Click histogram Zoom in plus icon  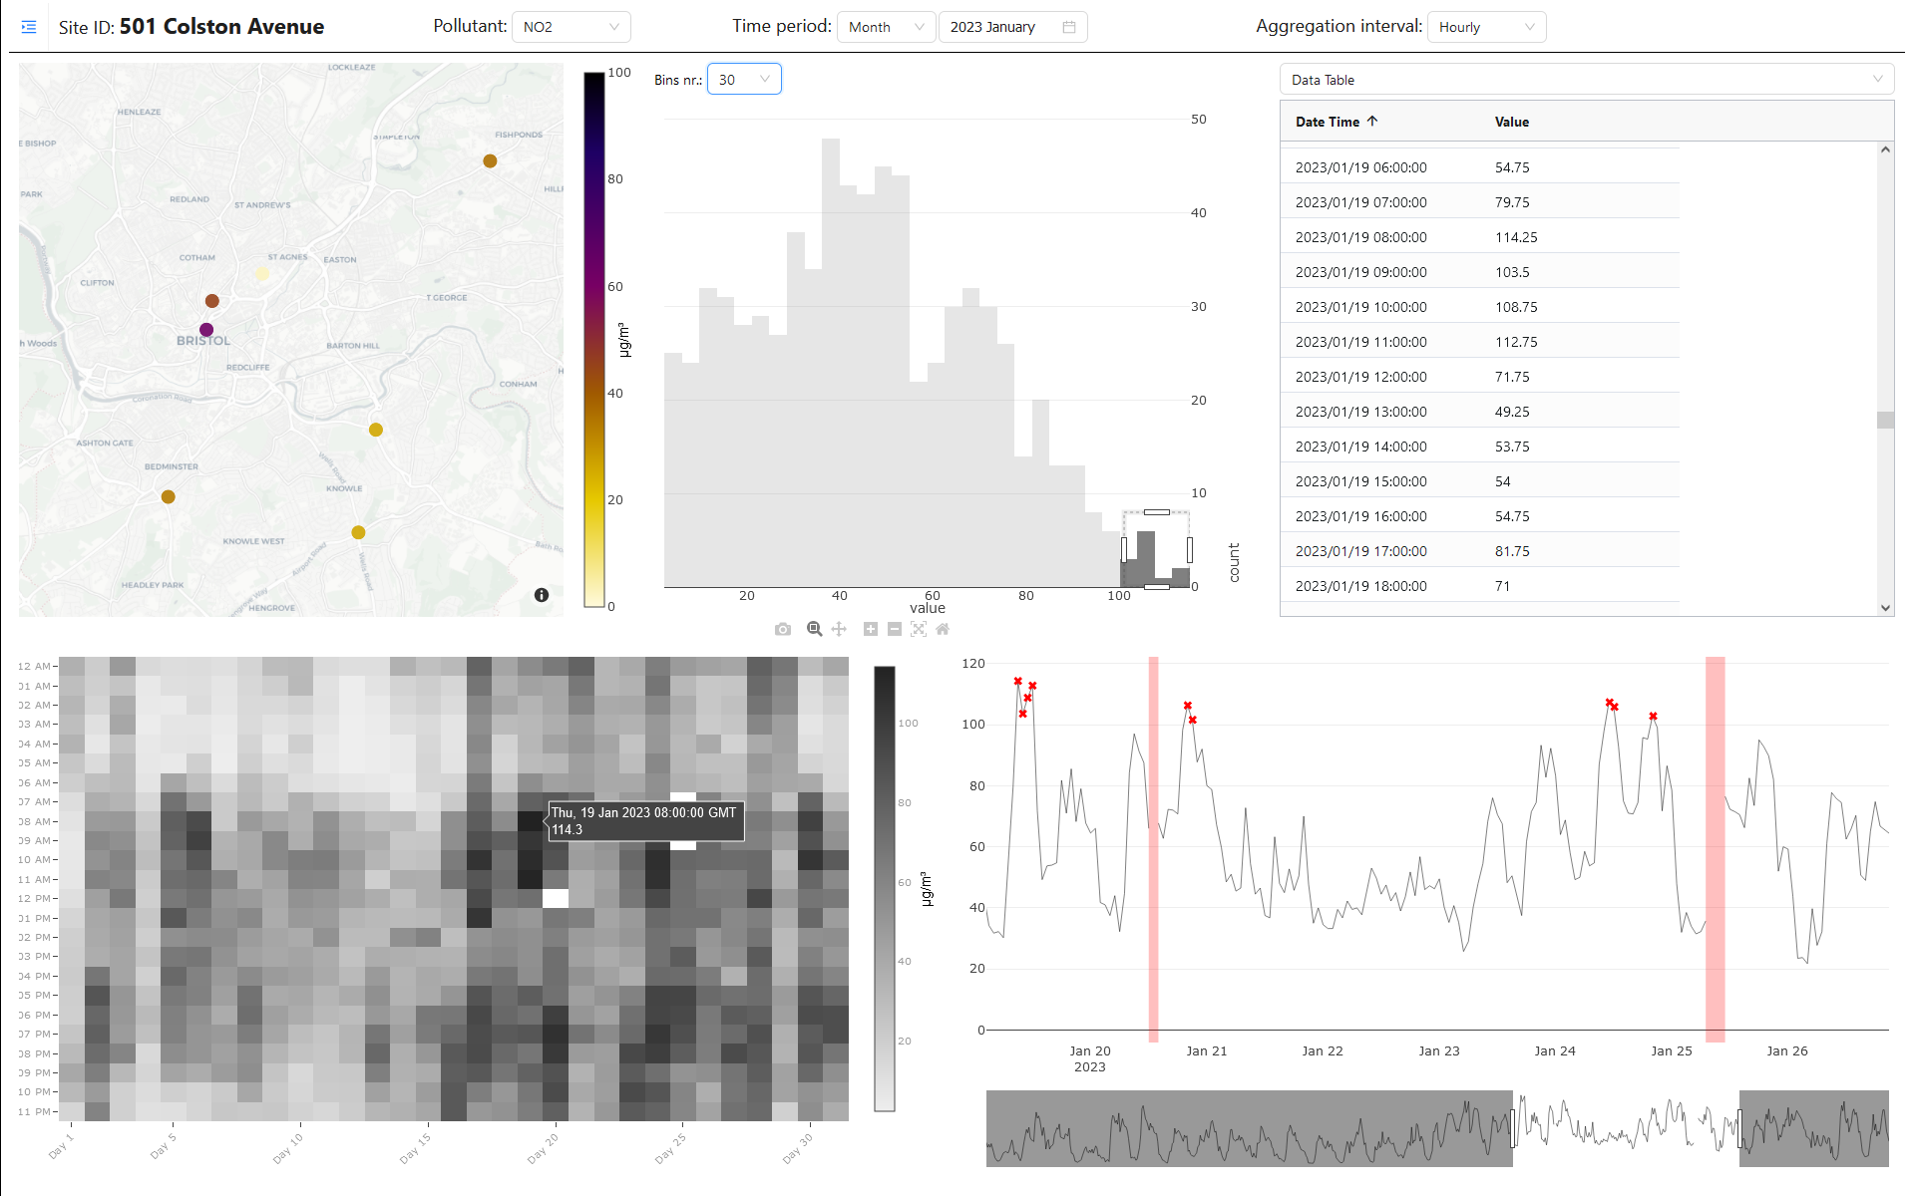coord(871,629)
